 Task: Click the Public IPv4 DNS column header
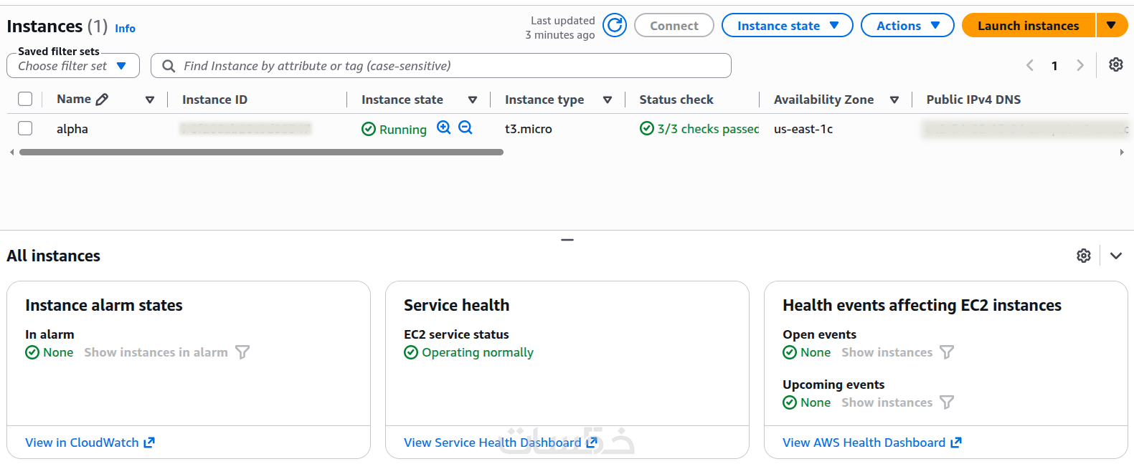coord(973,100)
